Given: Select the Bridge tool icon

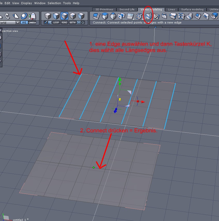Looking at the screenshot, I should tap(122, 16).
